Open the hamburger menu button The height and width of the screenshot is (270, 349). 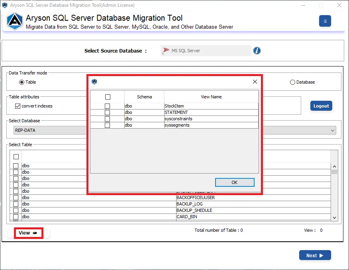[325, 21]
